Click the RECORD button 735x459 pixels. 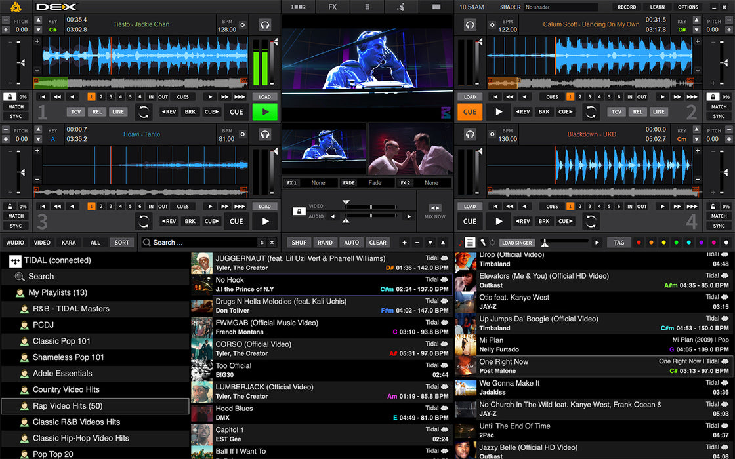[627, 7]
